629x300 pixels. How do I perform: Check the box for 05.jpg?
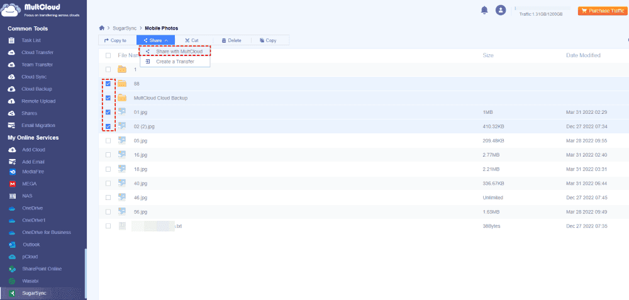(108, 140)
